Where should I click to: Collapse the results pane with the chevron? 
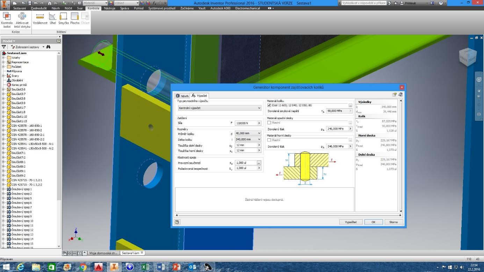[x=401, y=101]
